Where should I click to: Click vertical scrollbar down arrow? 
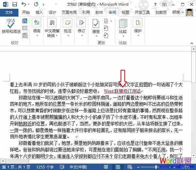(193, 155)
